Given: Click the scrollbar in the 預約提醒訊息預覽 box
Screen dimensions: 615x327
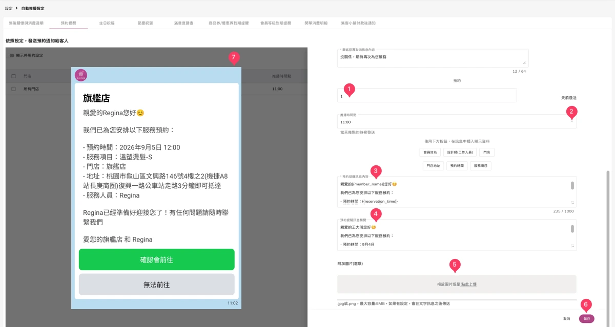Looking at the screenshot, I should (x=572, y=228).
